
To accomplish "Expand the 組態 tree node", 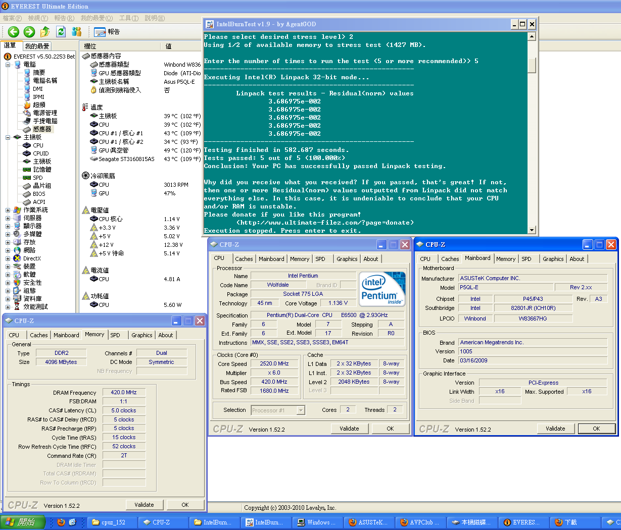I will tap(8, 291).
